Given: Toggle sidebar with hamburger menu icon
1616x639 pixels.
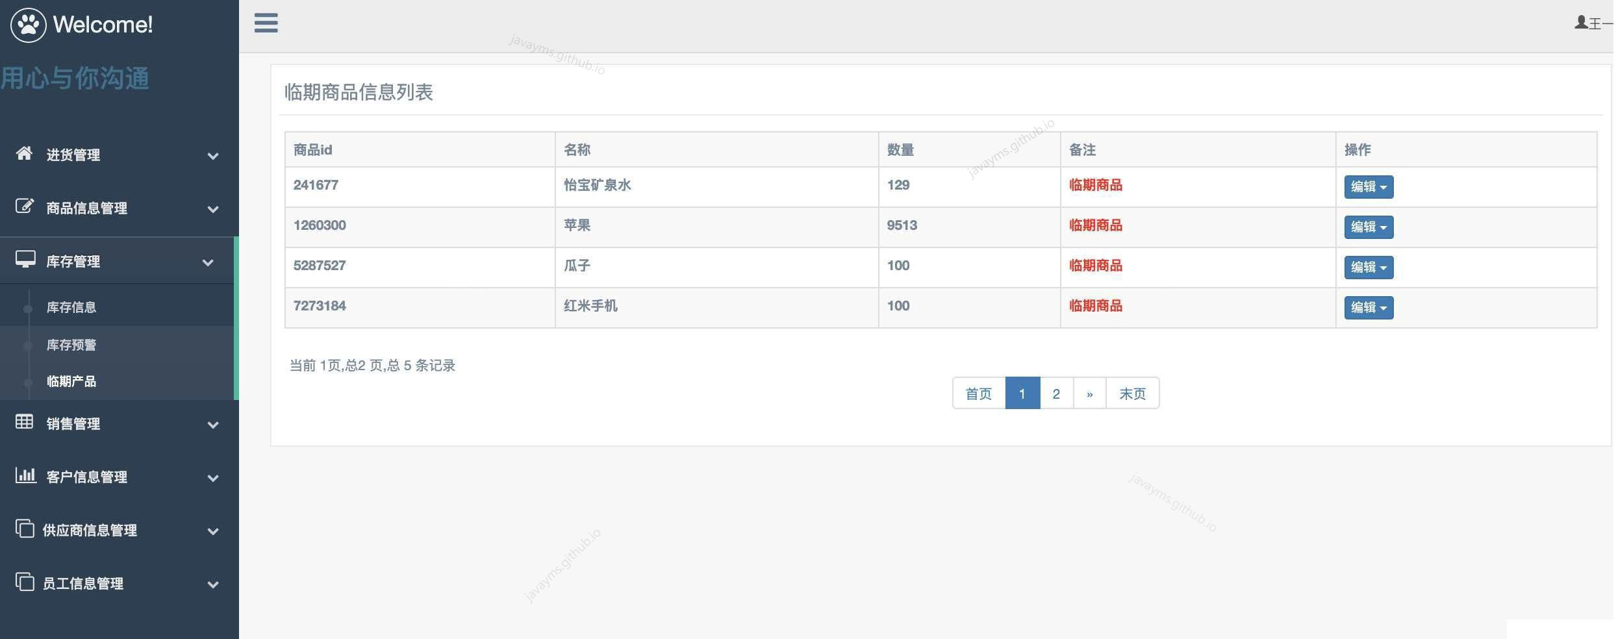Looking at the screenshot, I should pyautogui.click(x=266, y=23).
